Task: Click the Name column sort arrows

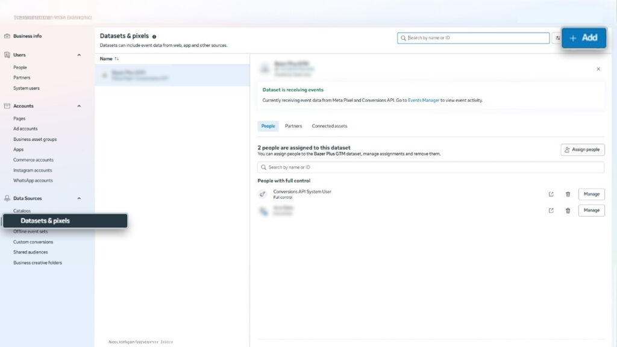Action: 117,58
